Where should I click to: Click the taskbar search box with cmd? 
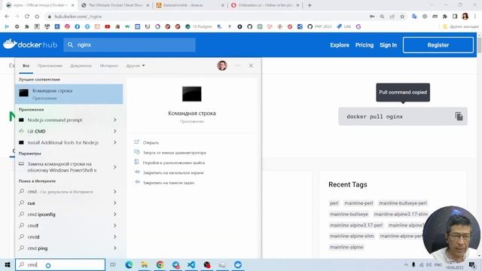(x=60, y=264)
